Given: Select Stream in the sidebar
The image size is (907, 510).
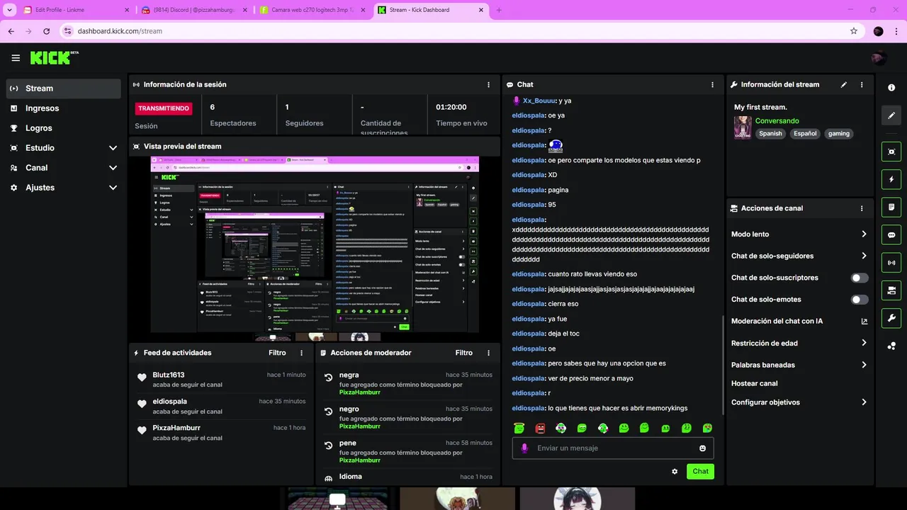Looking at the screenshot, I should tap(64, 89).
